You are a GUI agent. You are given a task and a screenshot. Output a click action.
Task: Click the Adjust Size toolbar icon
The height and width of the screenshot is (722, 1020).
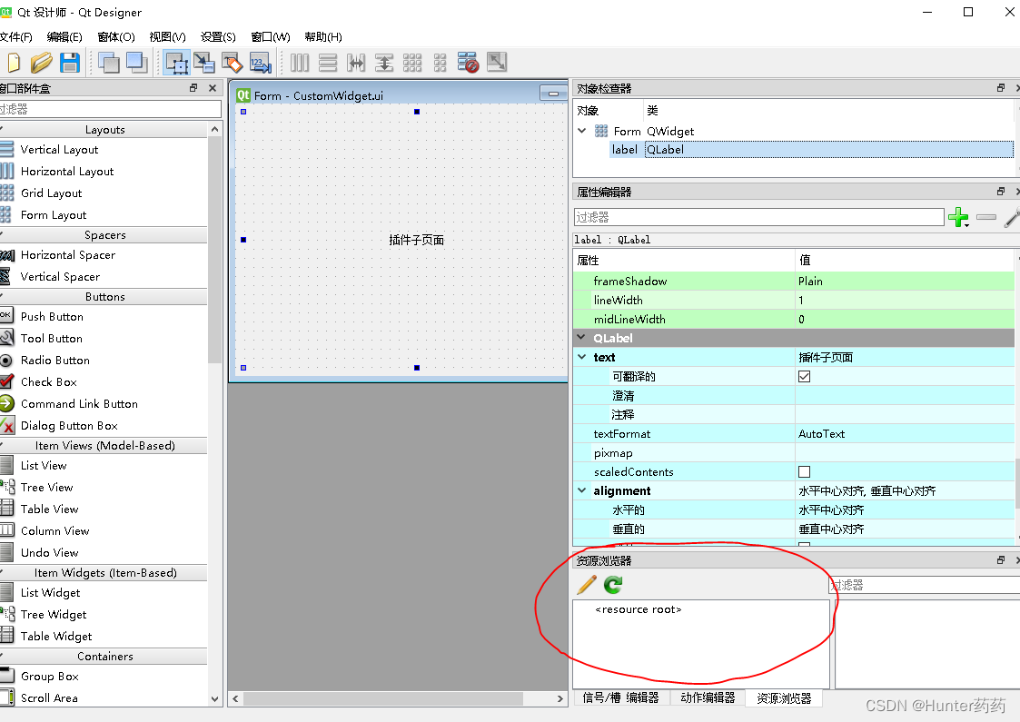(x=496, y=63)
